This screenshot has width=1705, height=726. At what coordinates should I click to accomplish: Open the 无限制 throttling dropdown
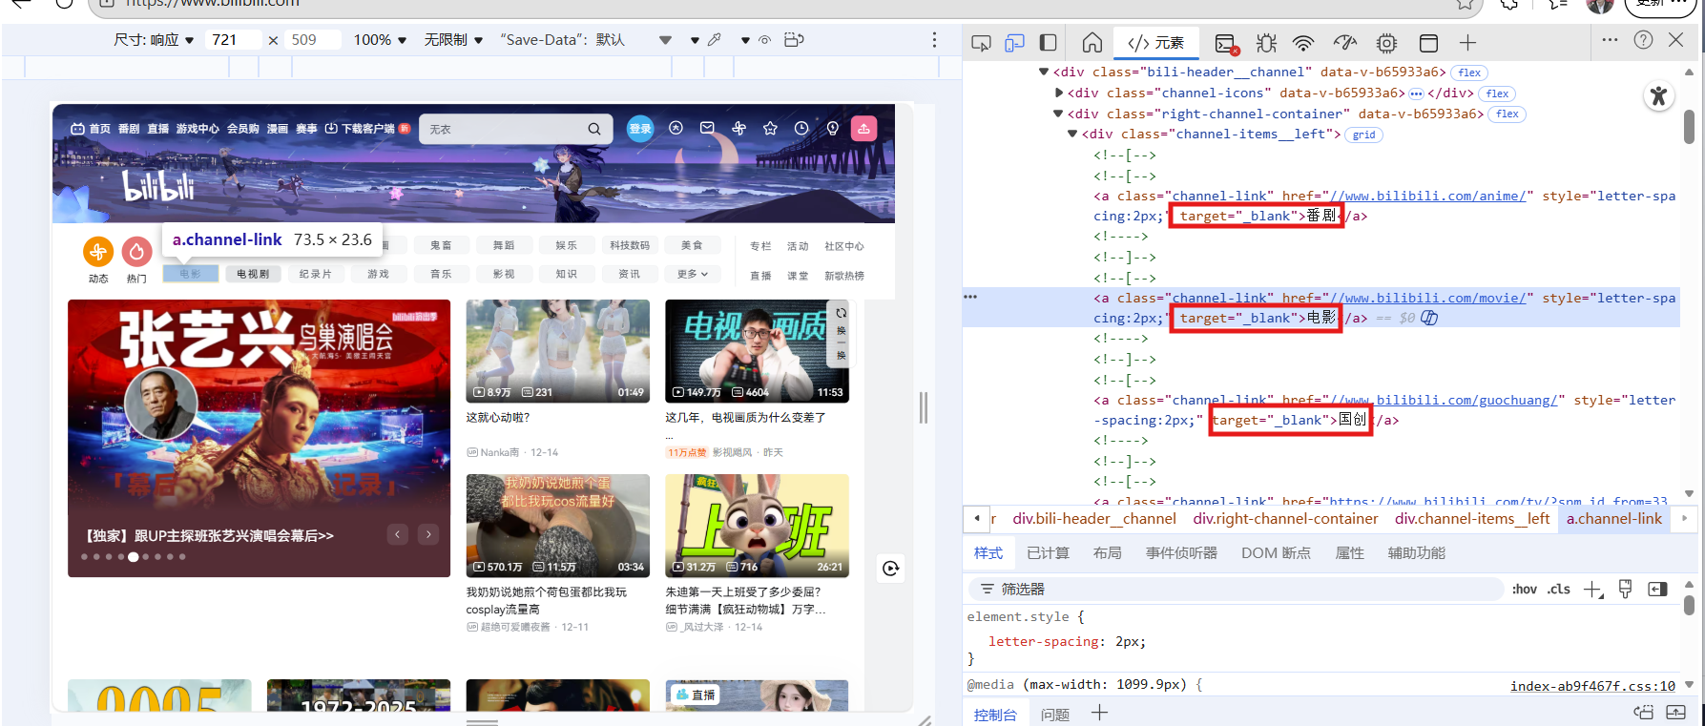click(x=453, y=40)
